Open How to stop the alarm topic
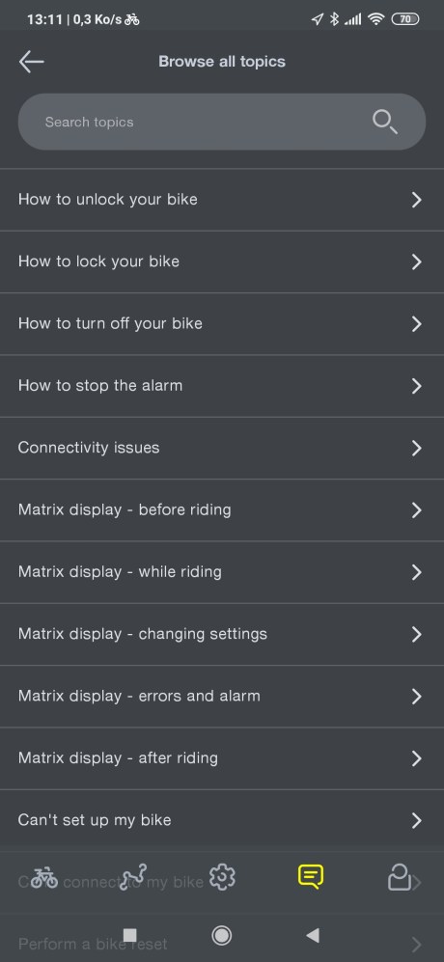The height and width of the screenshot is (962, 444). click(x=222, y=386)
